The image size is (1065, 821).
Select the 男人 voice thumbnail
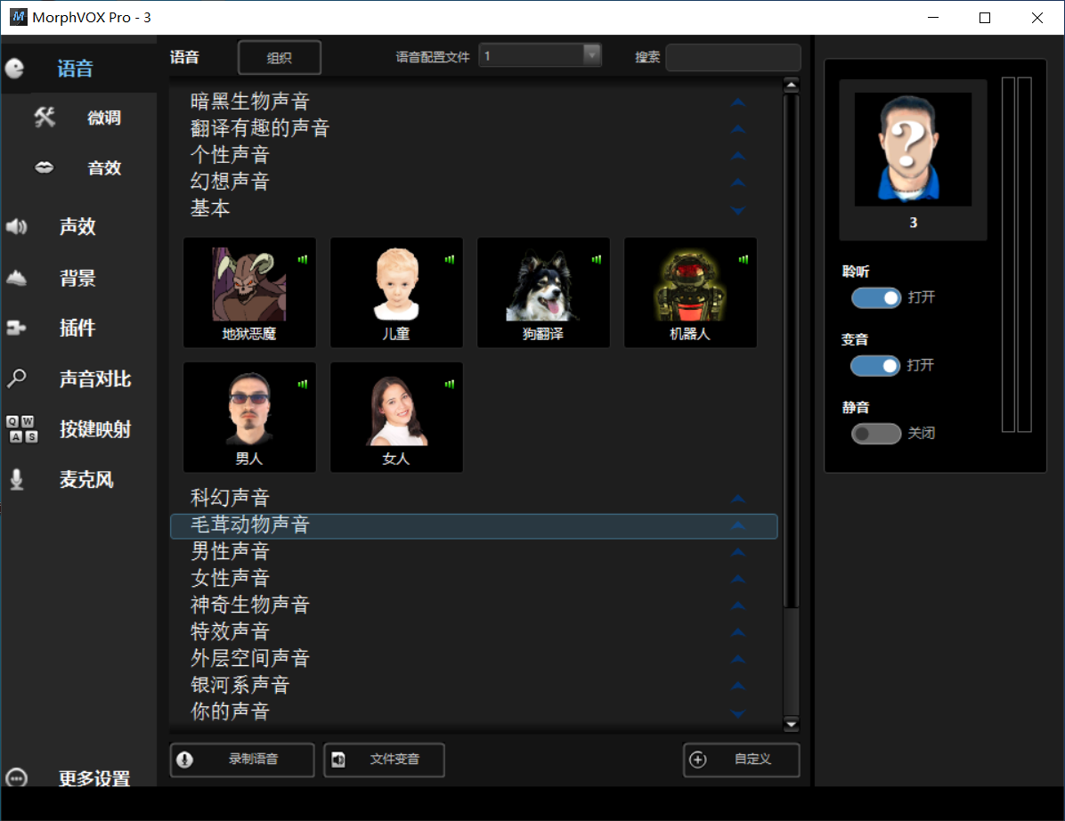click(x=249, y=417)
